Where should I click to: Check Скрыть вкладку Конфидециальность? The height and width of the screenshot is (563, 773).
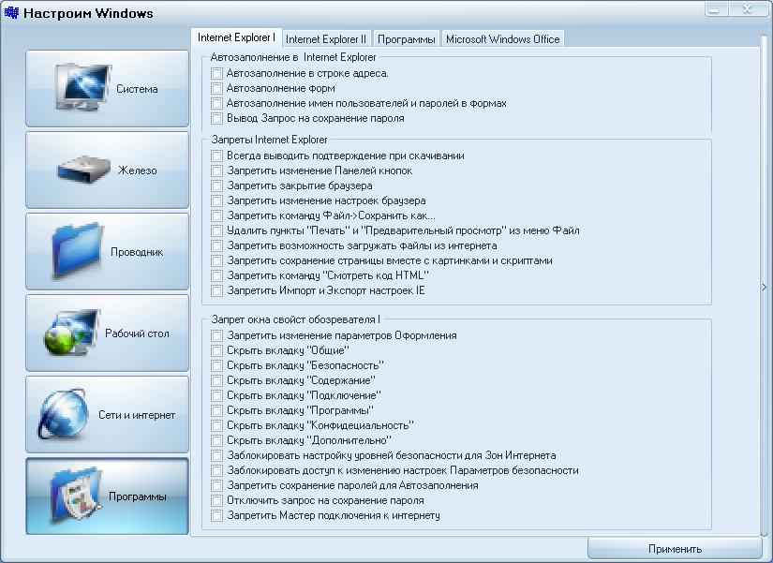[216, 425]
